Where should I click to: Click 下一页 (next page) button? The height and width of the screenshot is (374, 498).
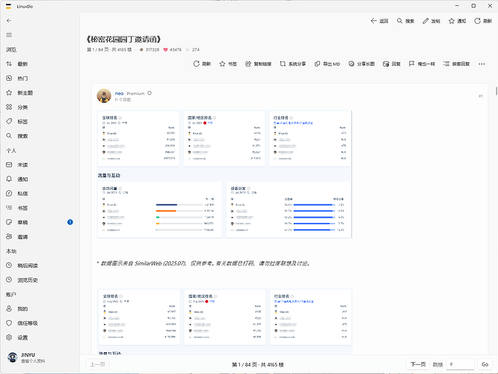[418, 364]
